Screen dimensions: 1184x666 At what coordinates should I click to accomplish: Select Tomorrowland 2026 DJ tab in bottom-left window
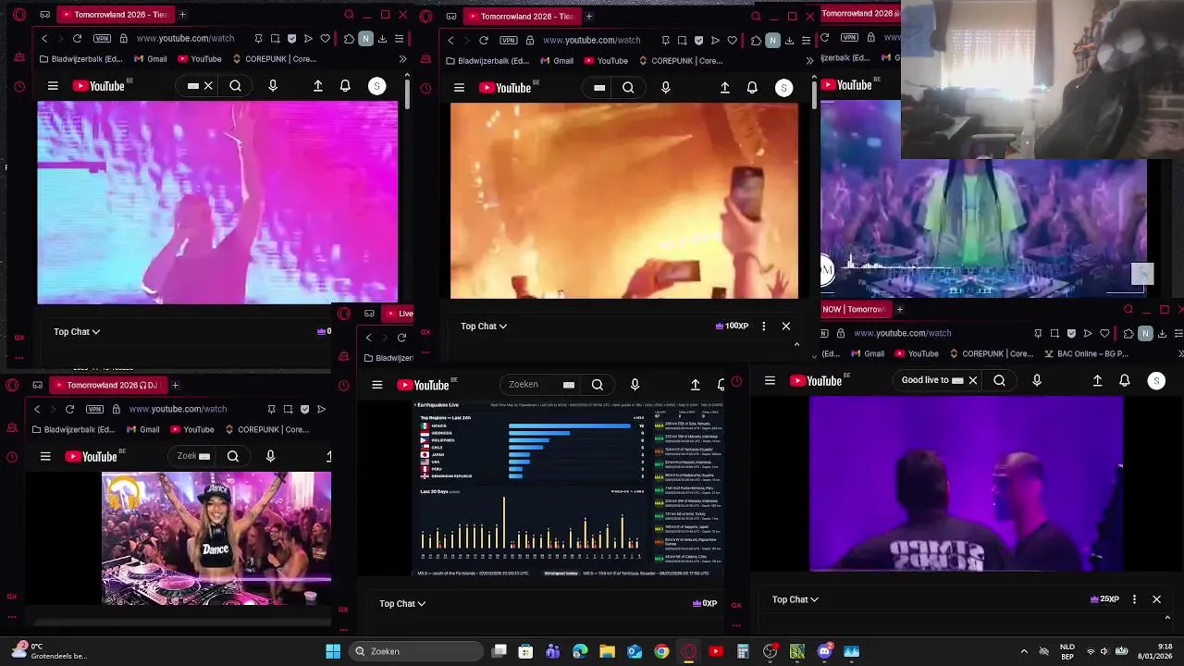pyautogui.click(x=106, y=385)
